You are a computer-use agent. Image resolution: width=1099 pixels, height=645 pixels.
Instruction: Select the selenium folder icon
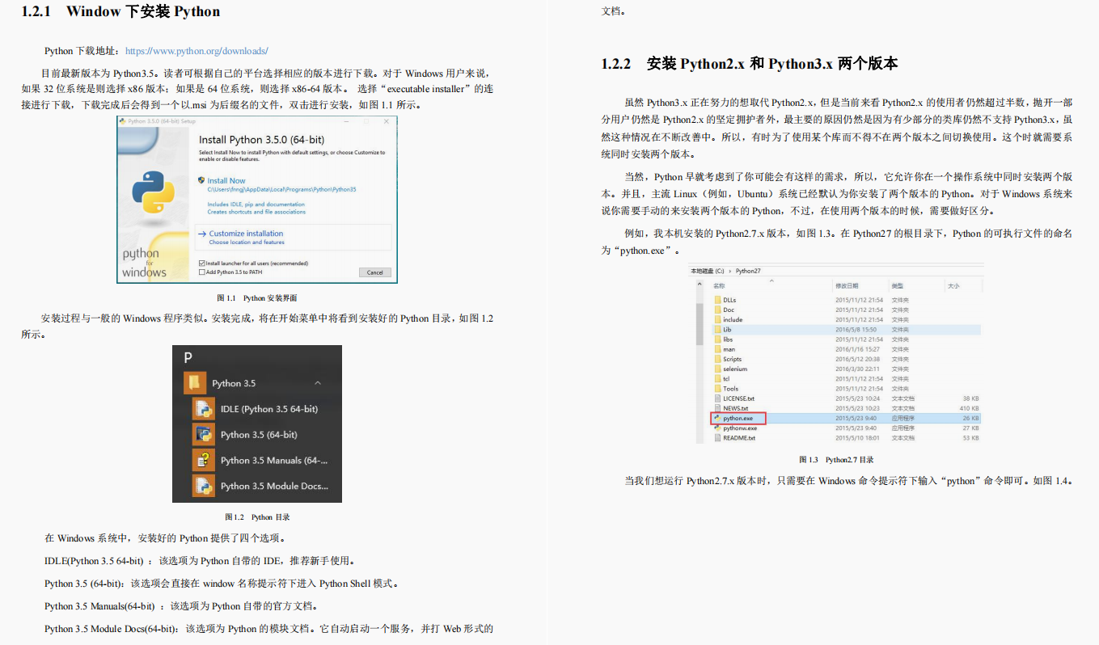(717, 369)
